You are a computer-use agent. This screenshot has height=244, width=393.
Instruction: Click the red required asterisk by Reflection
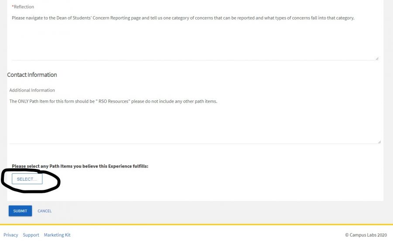(x=13, y=6)
